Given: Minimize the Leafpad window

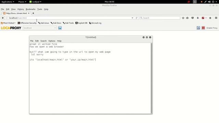Looking at the screenshot, I should pos(143,37).
